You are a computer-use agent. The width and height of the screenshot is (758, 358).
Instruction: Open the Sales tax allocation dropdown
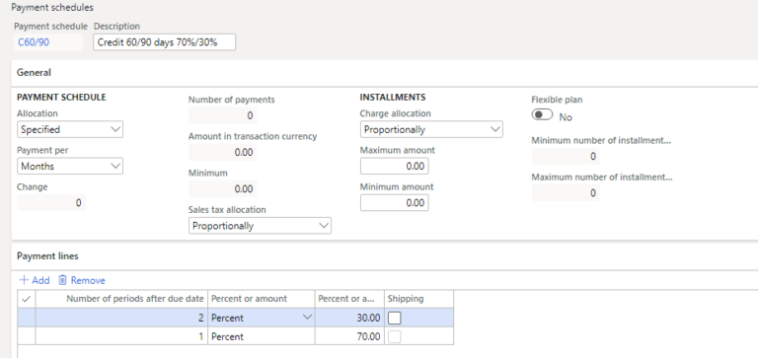click(x=261, y=226)
